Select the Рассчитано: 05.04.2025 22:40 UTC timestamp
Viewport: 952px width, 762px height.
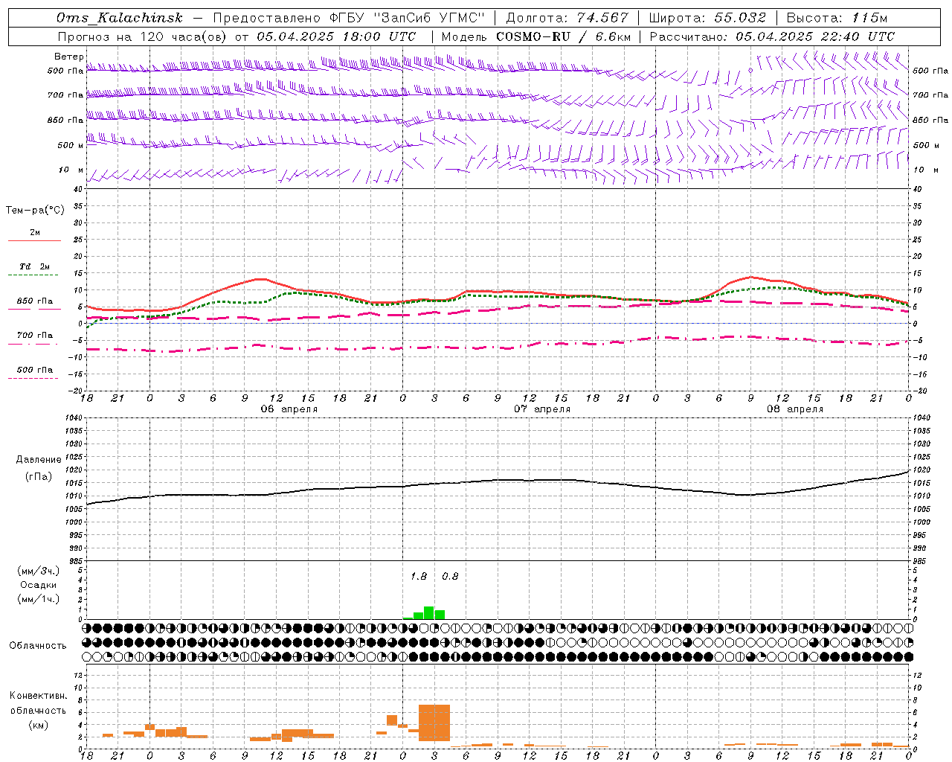point(772,36)
